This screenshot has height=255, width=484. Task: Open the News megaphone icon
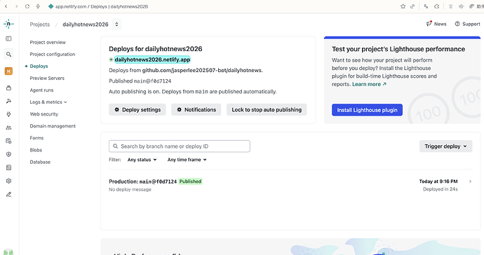[429, 24]
